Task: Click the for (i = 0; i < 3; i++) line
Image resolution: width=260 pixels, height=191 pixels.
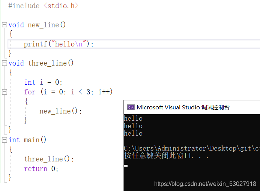Action: click(68, 92)
